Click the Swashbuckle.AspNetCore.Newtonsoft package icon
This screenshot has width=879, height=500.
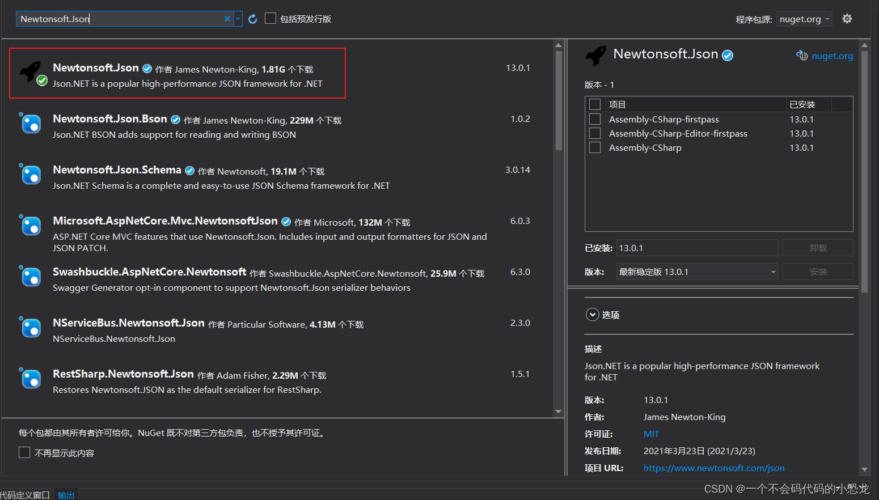(31, 277)
